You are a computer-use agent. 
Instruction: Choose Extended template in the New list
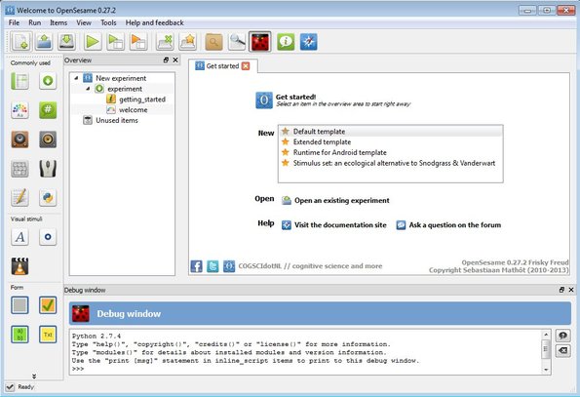(390, 141)
